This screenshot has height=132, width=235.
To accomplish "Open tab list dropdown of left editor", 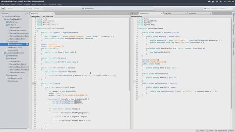I will [x=129, y=13].
